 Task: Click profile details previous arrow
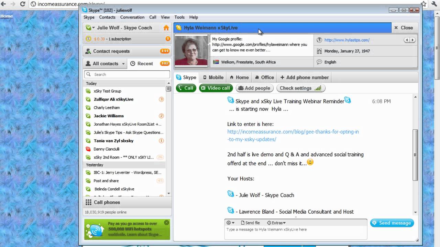tap(407, 40)
